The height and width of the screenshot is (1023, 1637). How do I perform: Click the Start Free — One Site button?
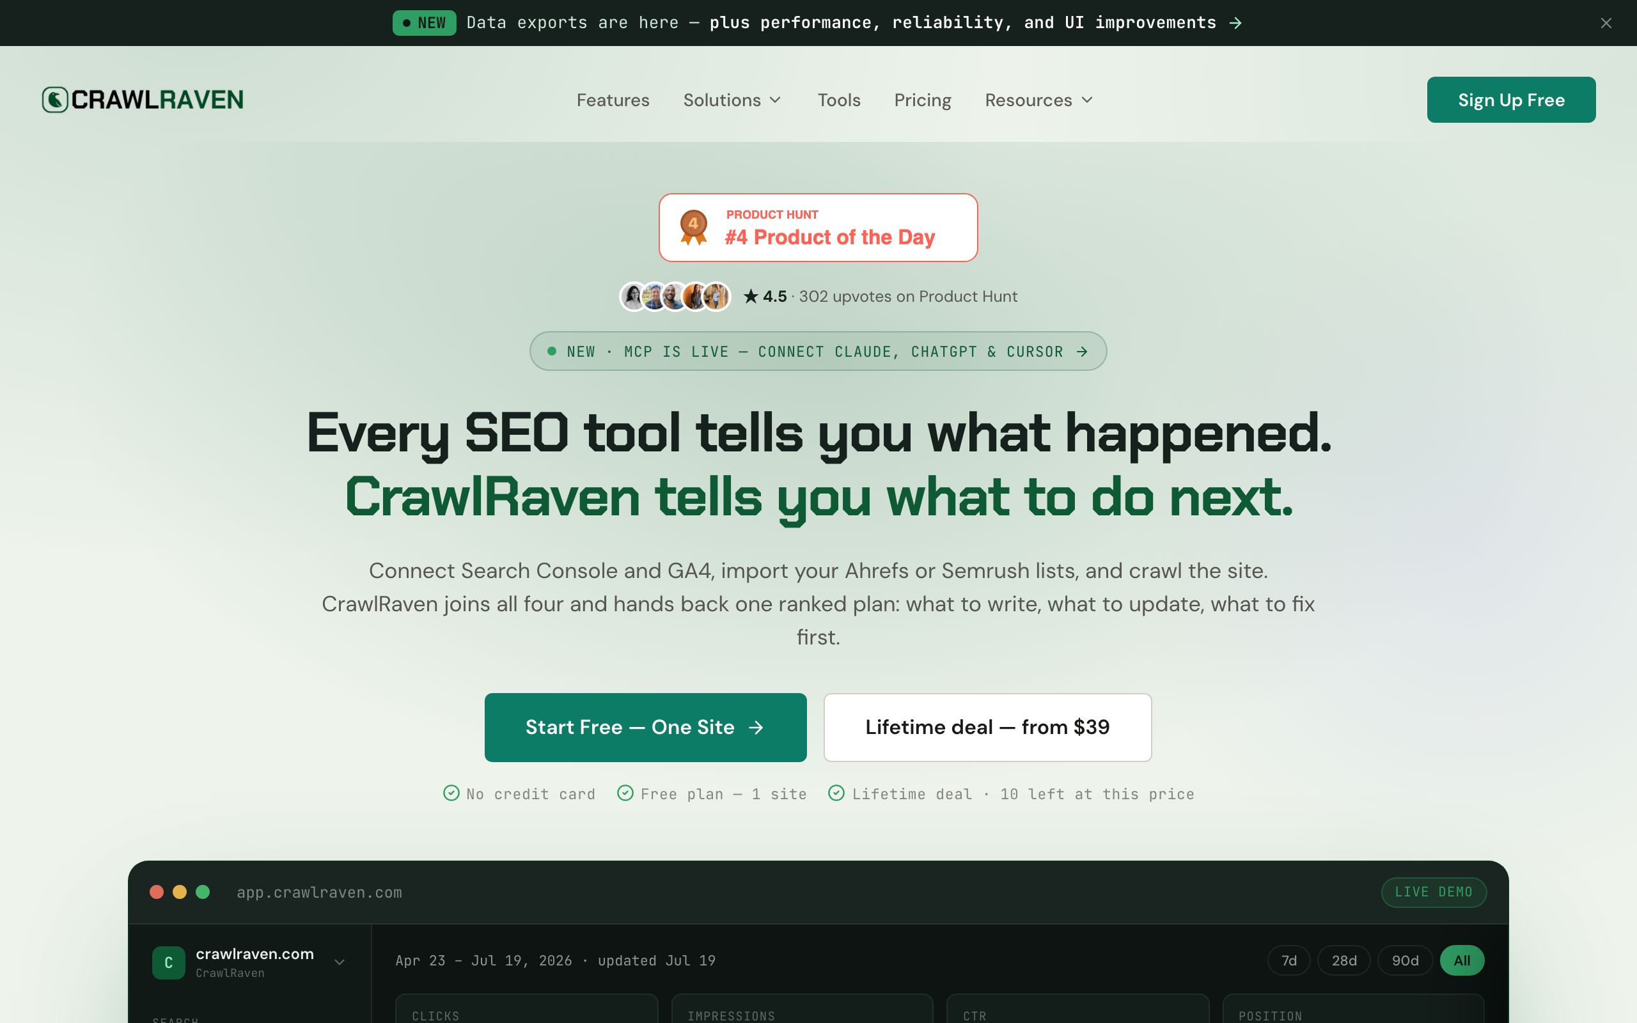point(645,728)
